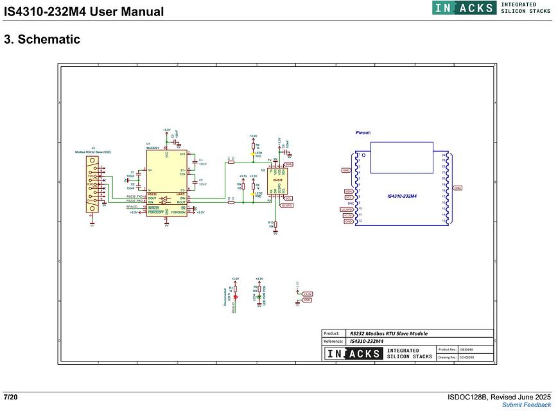Open the Submit Feedback link

527,405
